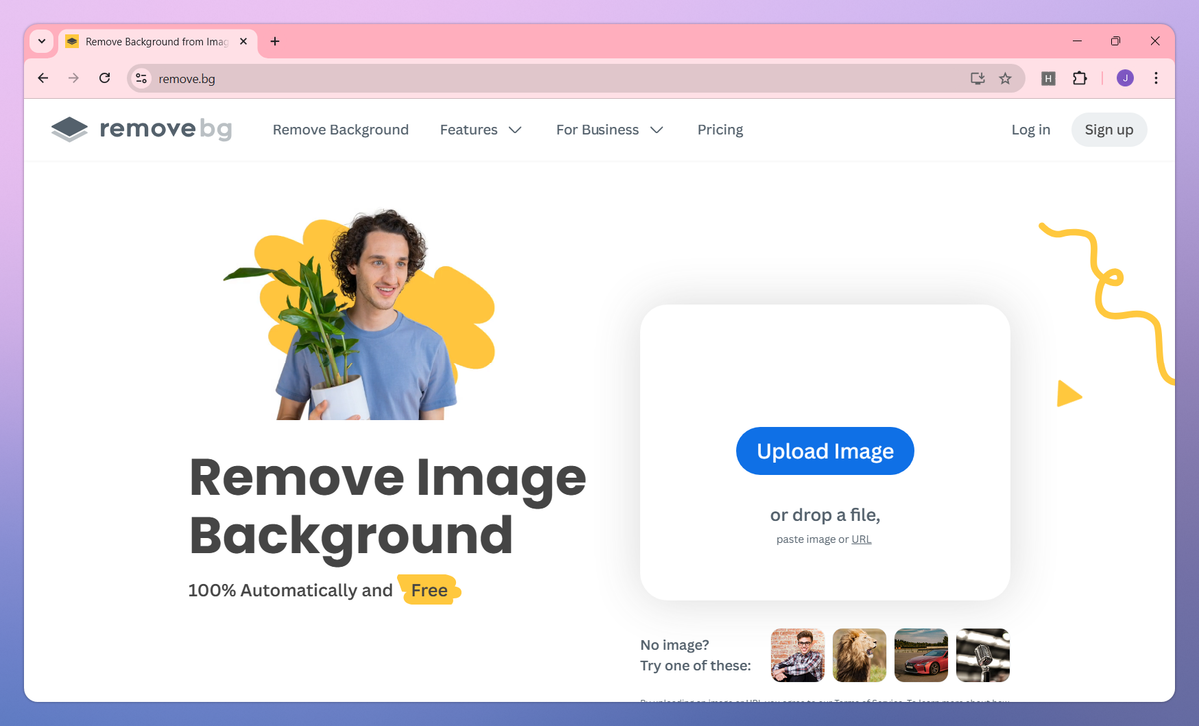Click the 'No image? Try one of these:' text
The width and height of the screenshot is (1199, 726).
tap(696, 655)
